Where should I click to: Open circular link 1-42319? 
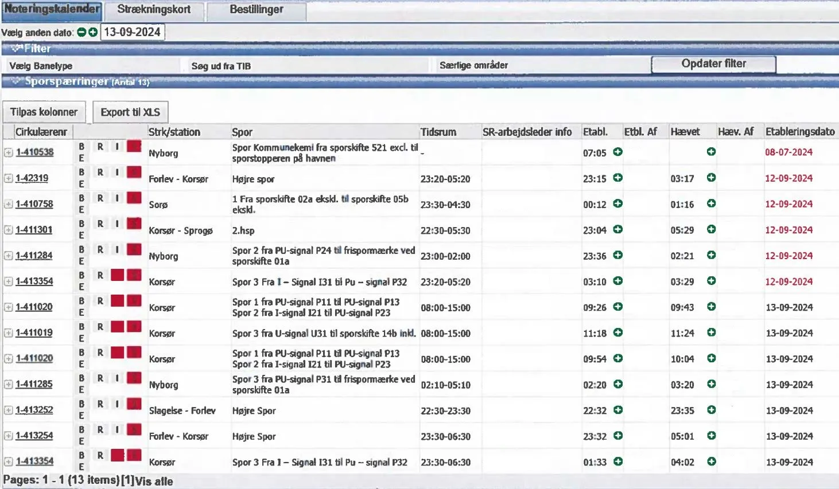[32, 178]
